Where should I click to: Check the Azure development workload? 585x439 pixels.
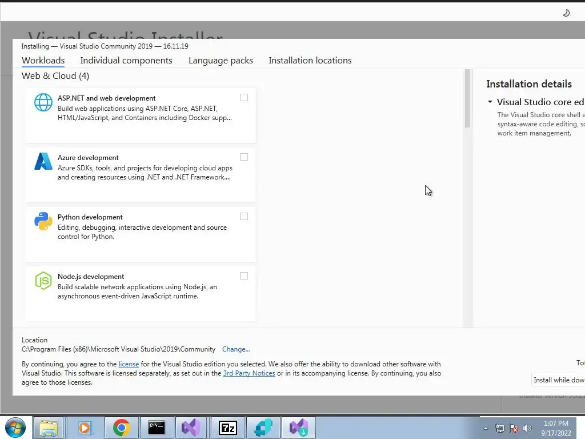[x=244, y=157]
